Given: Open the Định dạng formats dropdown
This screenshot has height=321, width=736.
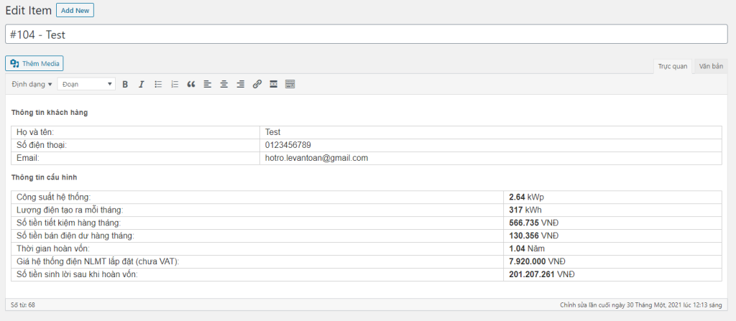Looking at the screenshot, I should [32, 84].
